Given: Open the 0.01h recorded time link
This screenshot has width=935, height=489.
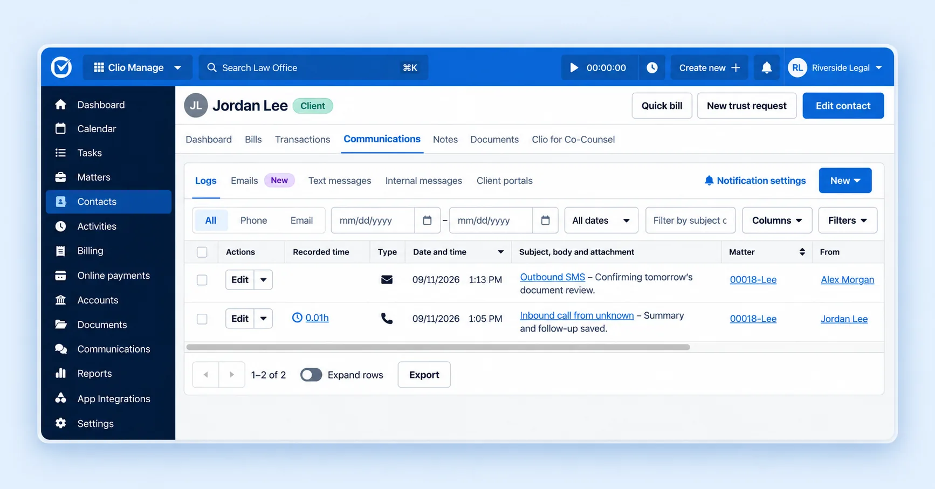Looking at the screenshot, I should tap(317, 318).
